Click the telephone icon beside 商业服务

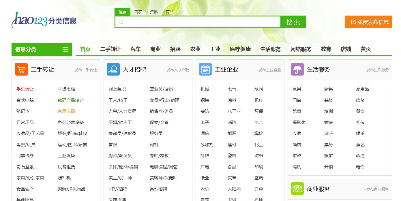(x=297, y=189)
